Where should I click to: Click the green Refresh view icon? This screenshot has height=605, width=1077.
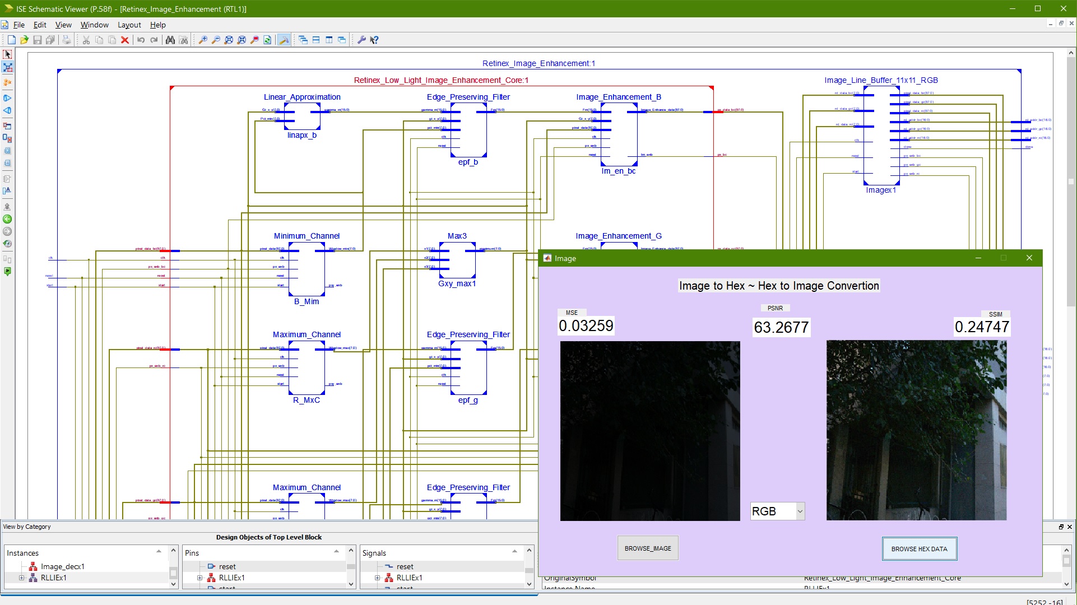tap(267, 40)
